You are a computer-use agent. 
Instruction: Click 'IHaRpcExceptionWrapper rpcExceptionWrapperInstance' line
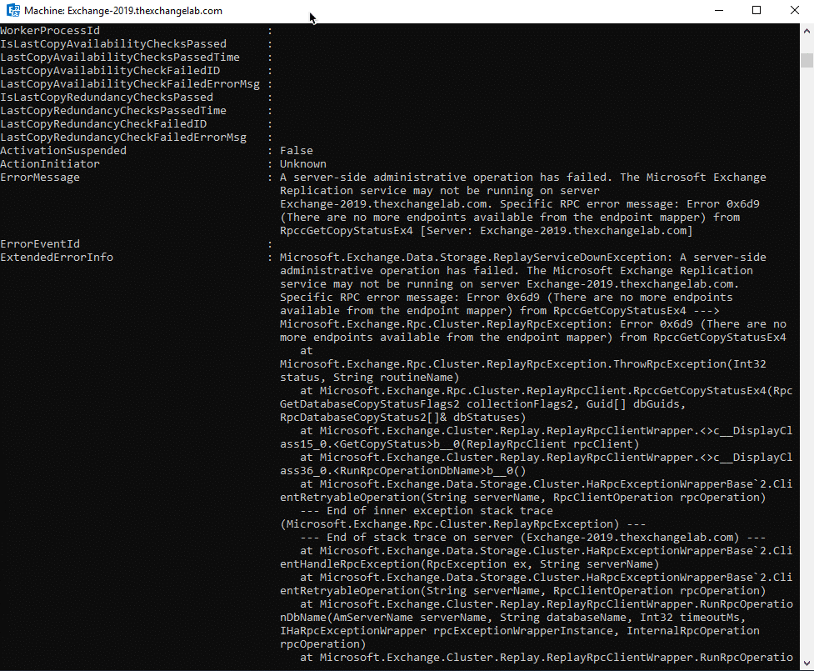click(520, 631)
